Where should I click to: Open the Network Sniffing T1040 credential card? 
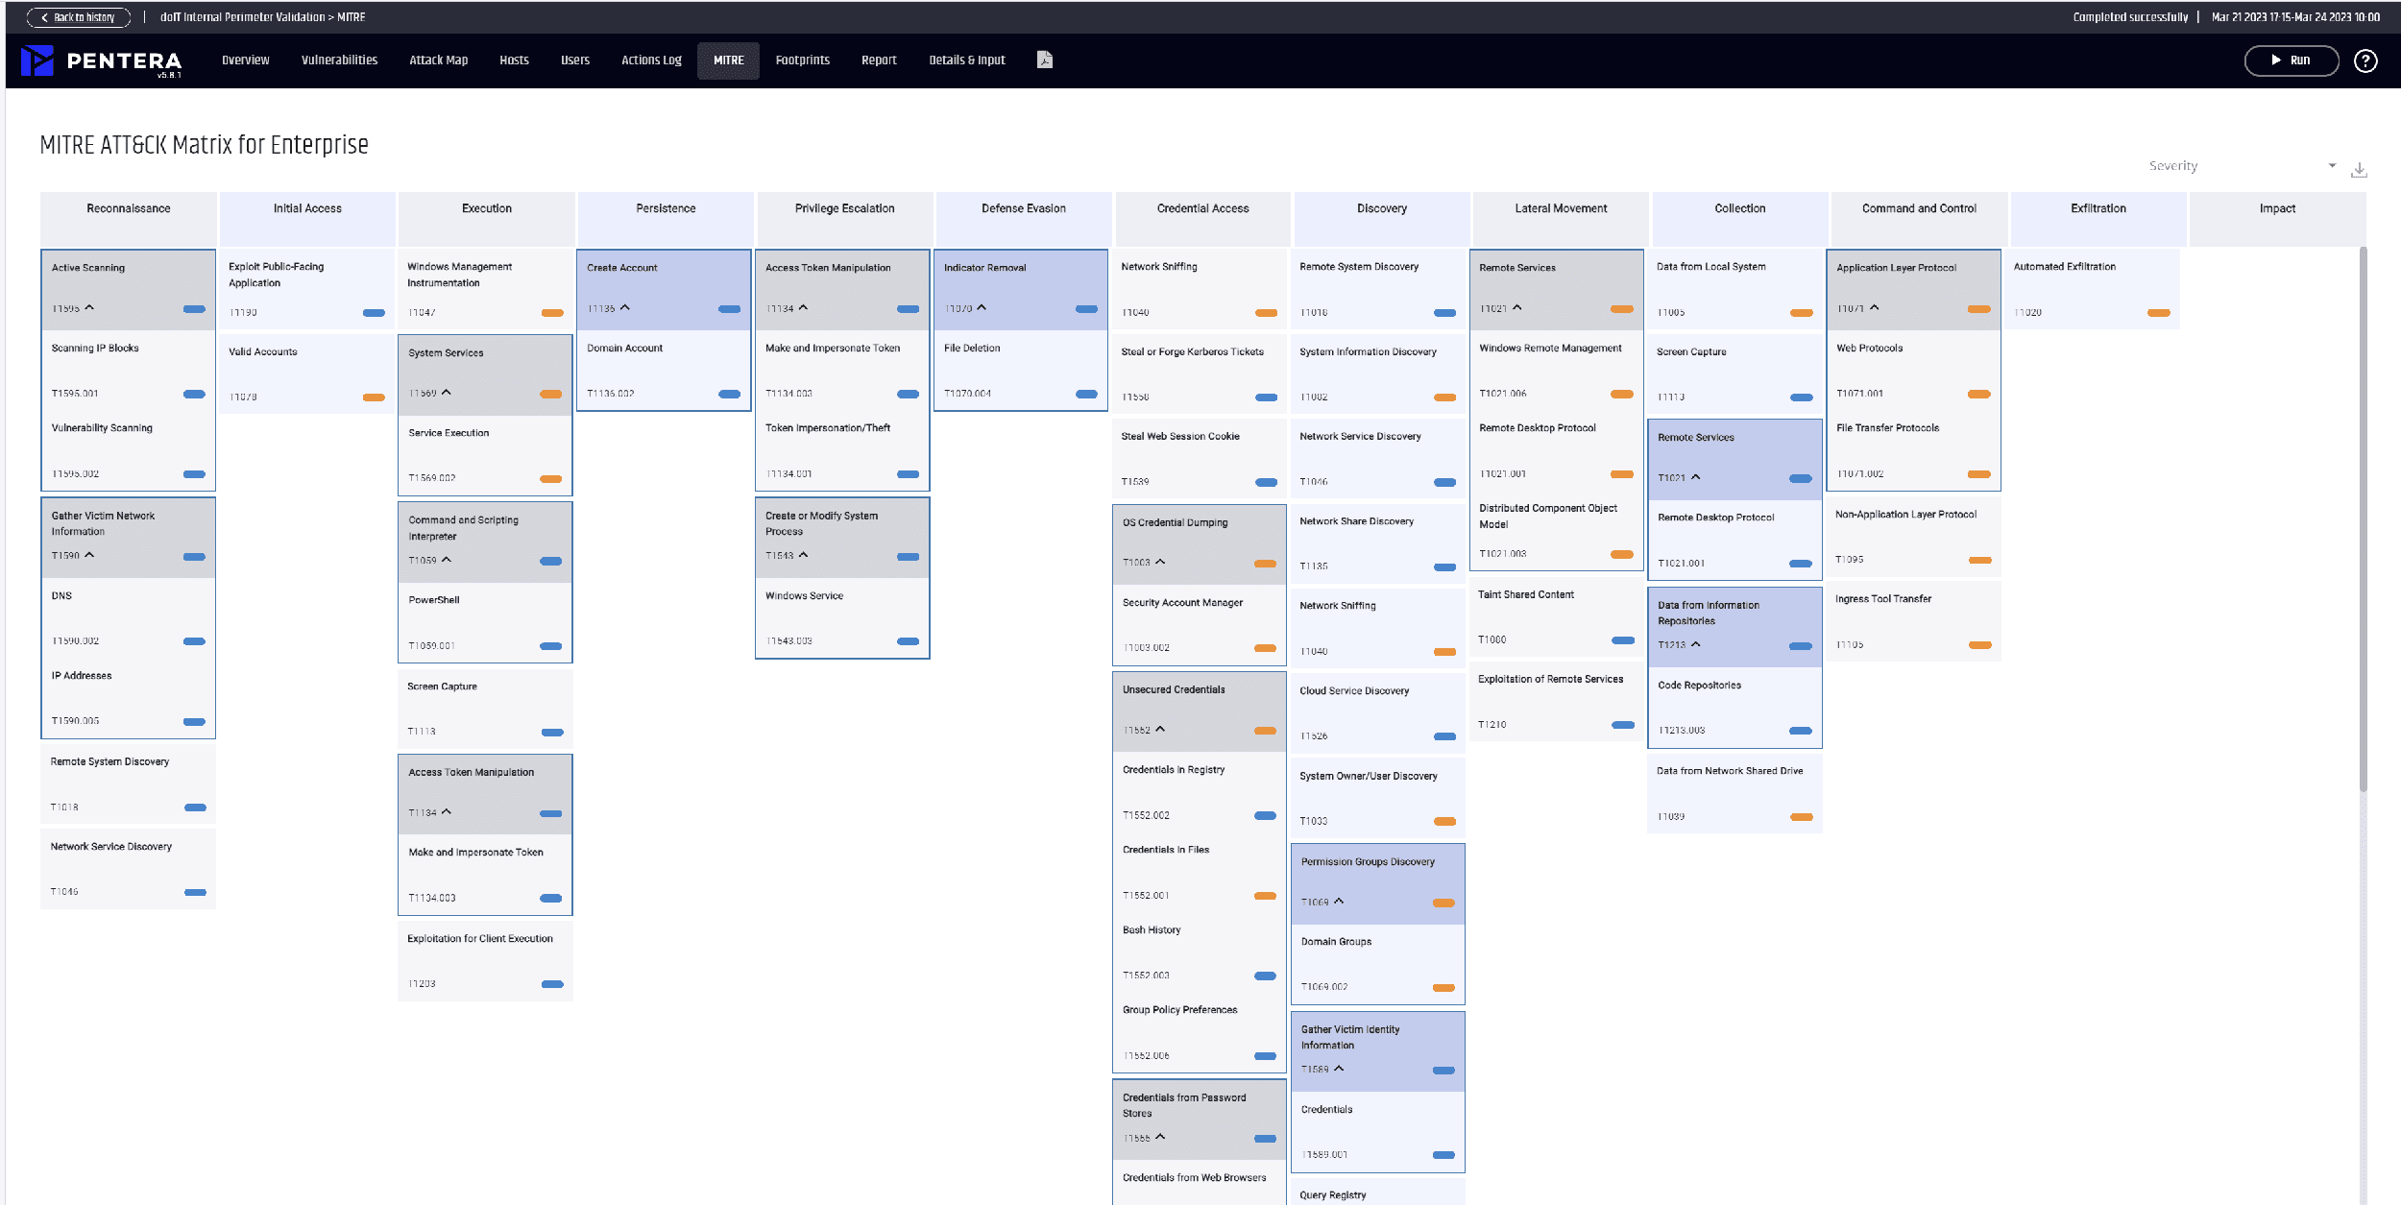tap(1199, 289)
